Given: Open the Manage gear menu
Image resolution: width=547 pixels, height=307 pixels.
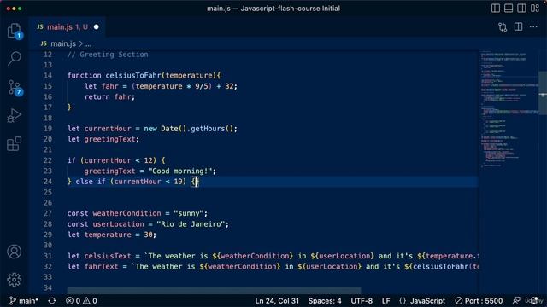Looking at the screenshot, I should 15,280.
